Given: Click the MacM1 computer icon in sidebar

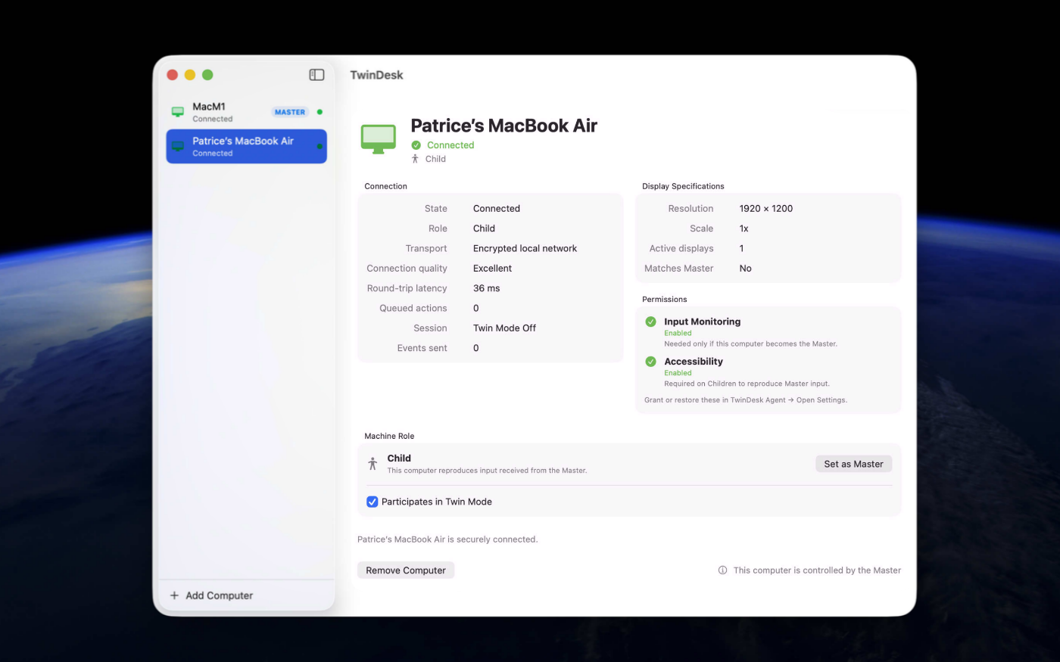Looking at the screenshot, I should coord(178,112).
